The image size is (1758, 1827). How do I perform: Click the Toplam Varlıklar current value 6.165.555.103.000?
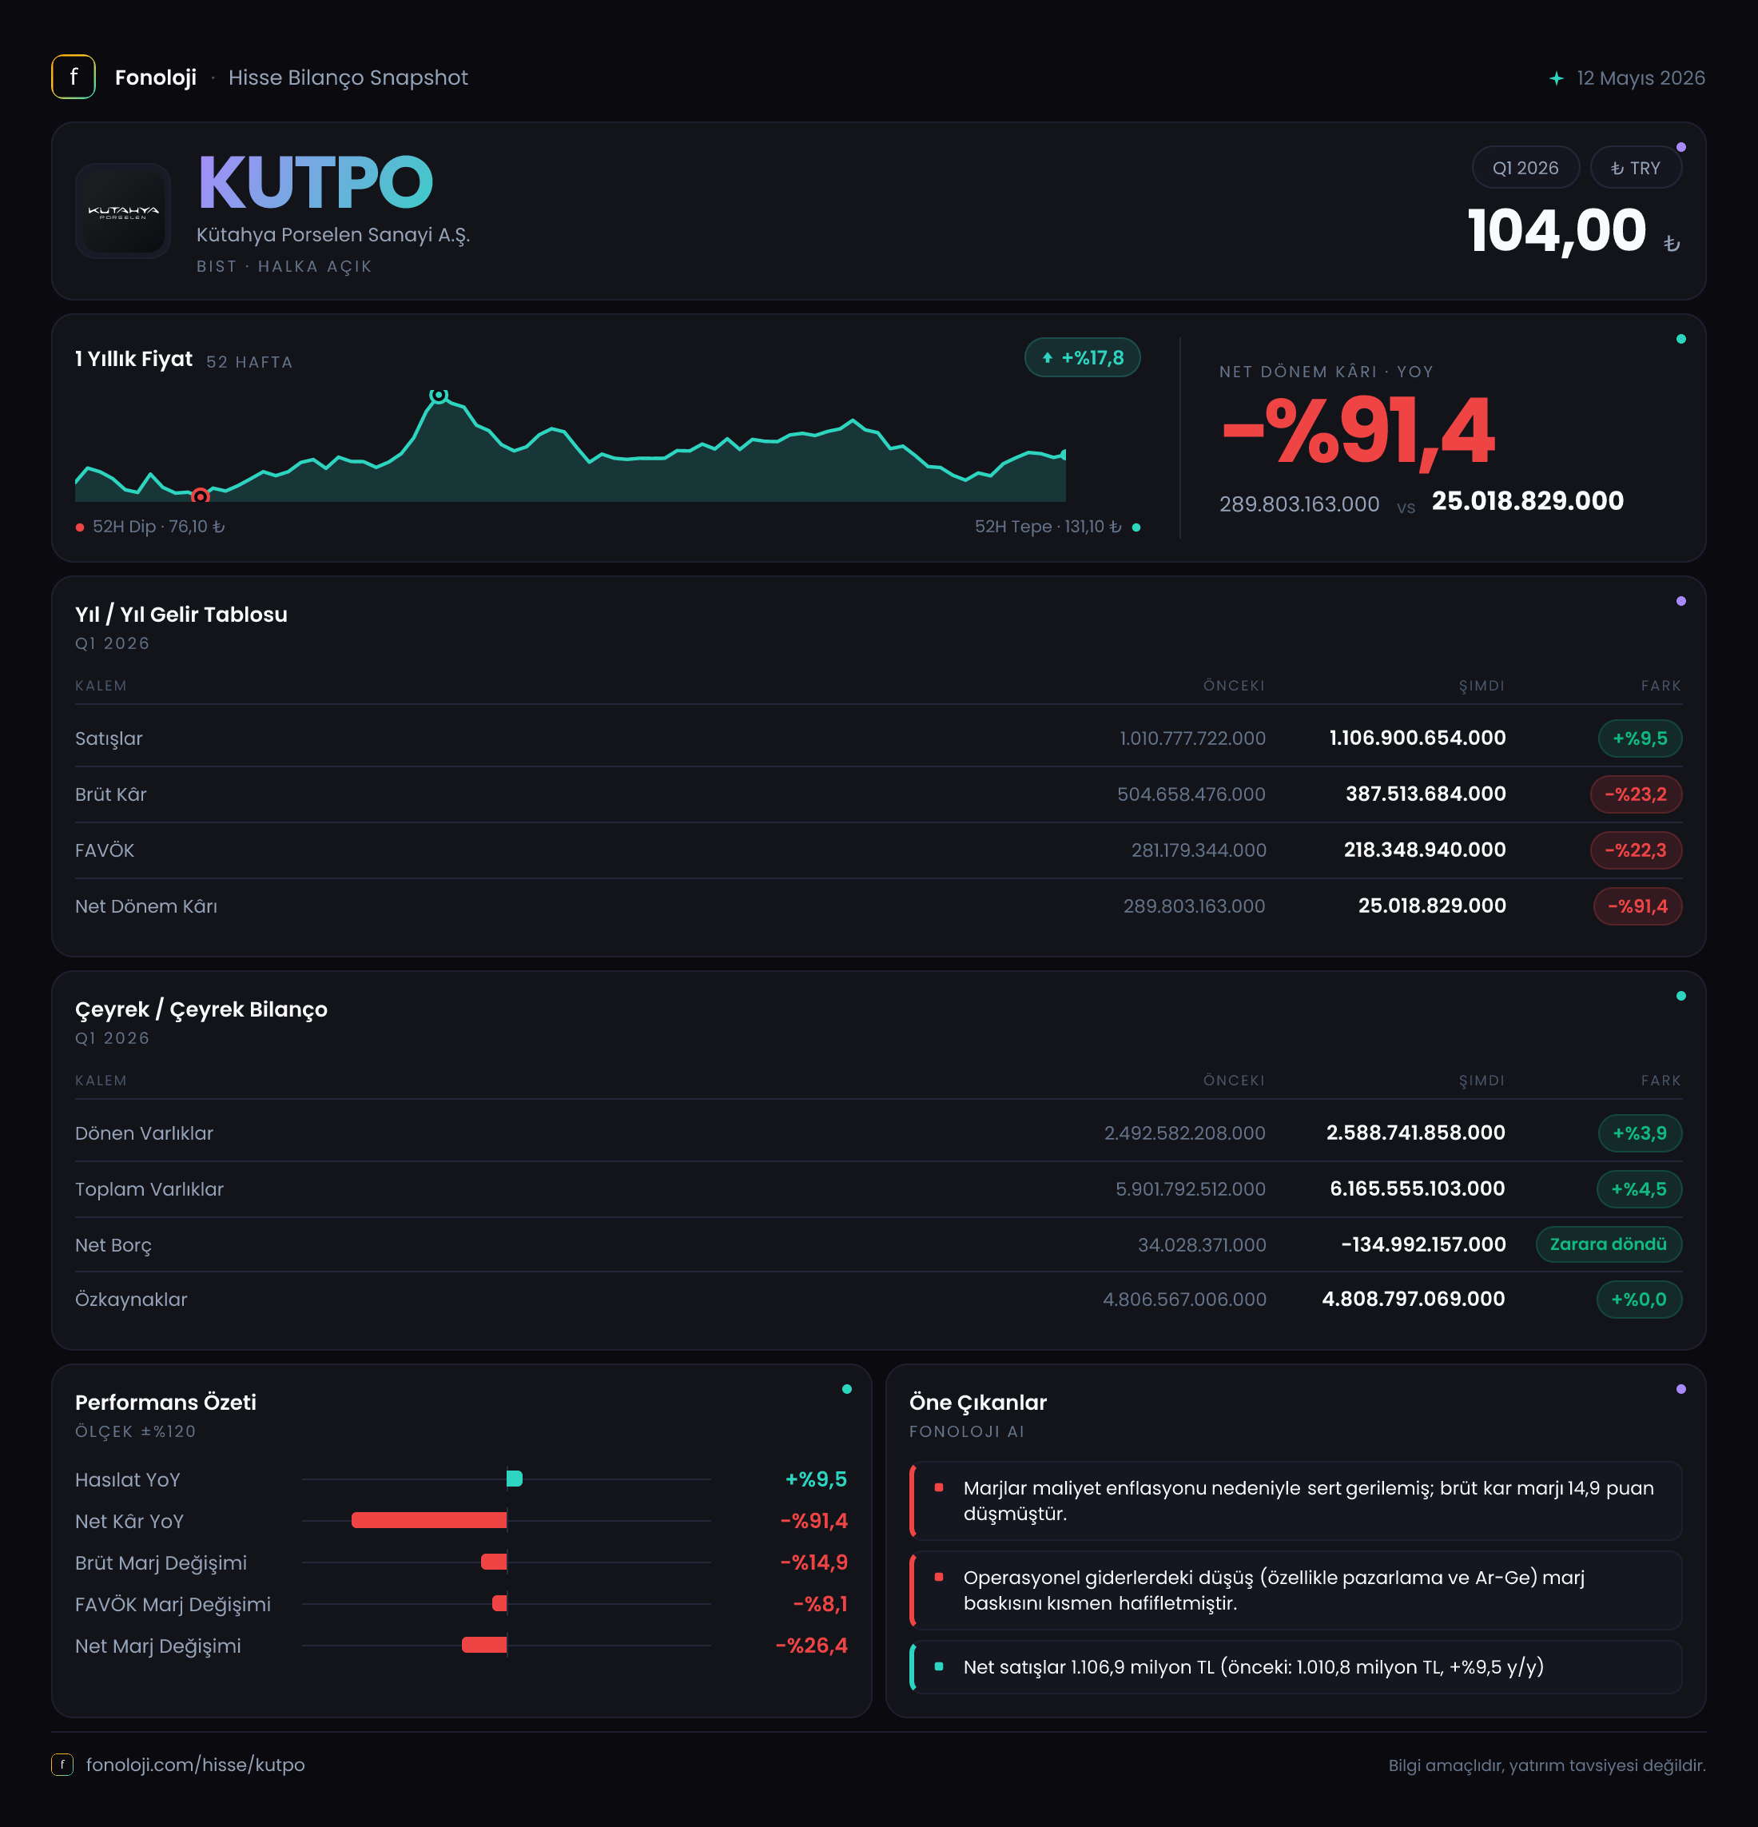1417,1188
